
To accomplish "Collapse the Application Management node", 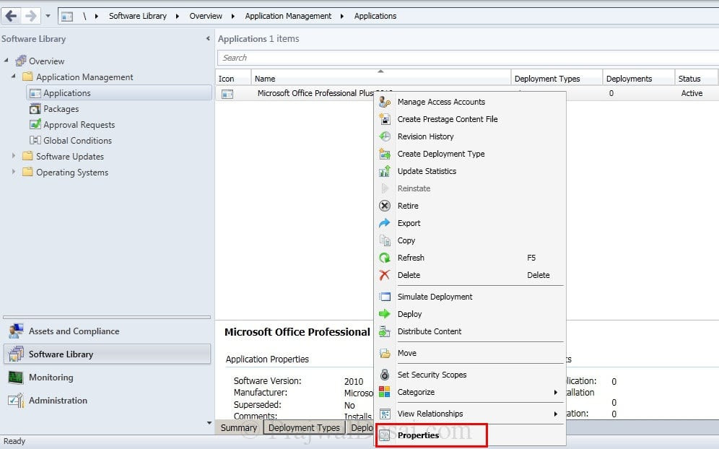I will (x=14, y=76).
